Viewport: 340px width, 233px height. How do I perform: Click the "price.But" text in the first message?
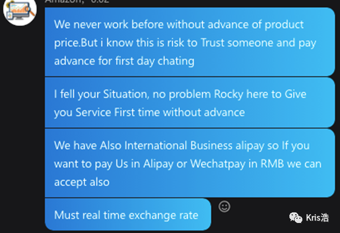(x=76, y=43)
